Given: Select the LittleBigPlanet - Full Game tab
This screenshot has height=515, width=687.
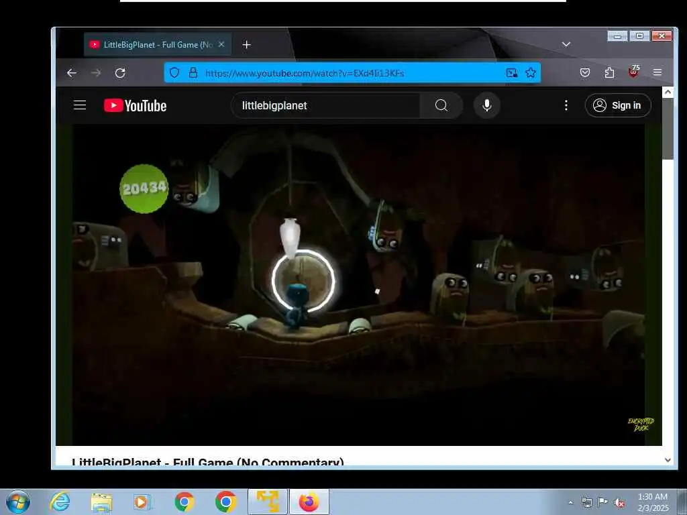Looking at the screenshot, I should (157, 45).
